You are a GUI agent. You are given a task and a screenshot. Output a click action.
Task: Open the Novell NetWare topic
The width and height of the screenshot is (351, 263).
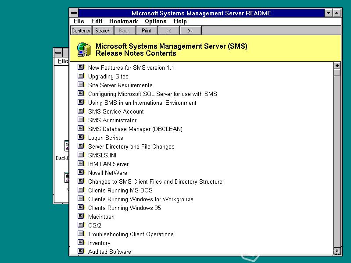[107, 173]
